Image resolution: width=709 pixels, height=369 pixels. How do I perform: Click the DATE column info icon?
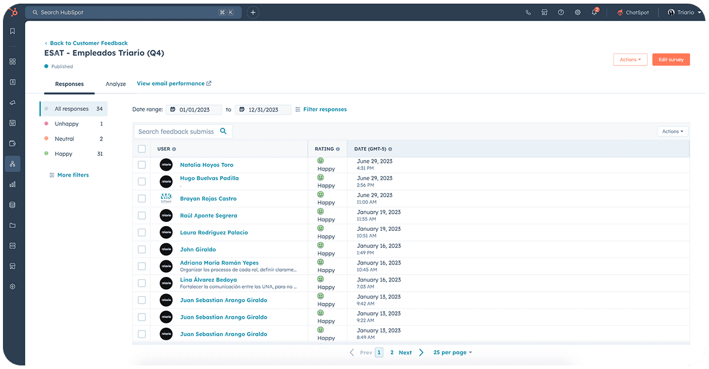click(391, 149)
